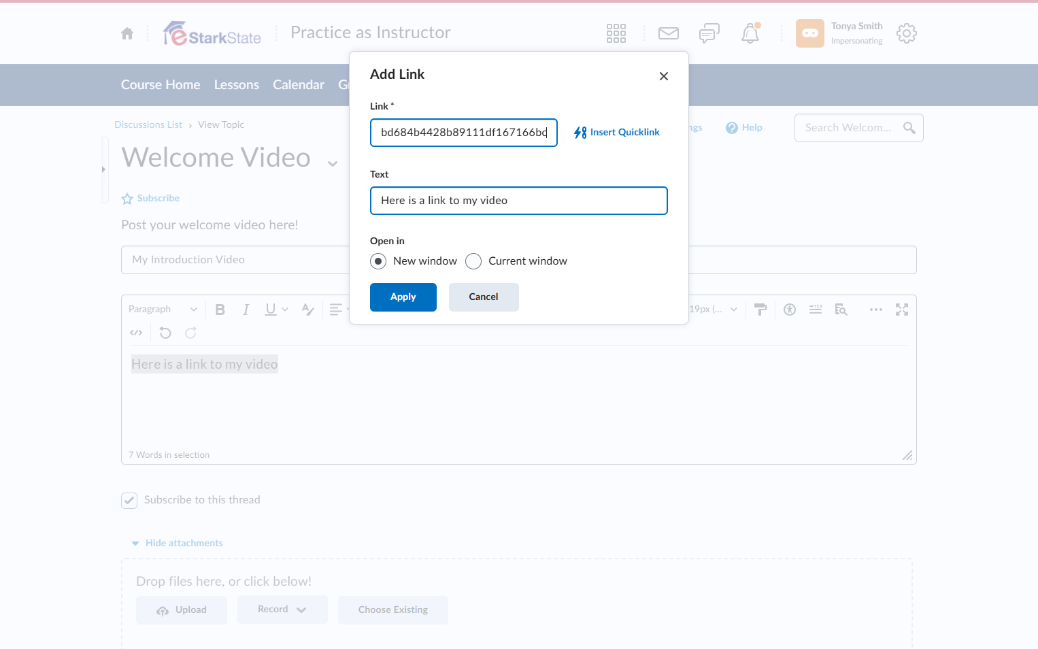Image resolution: width=1038 pixels, height=649 pixels.
Task: Click the italic formatting icon
Action: coord(246,310)
